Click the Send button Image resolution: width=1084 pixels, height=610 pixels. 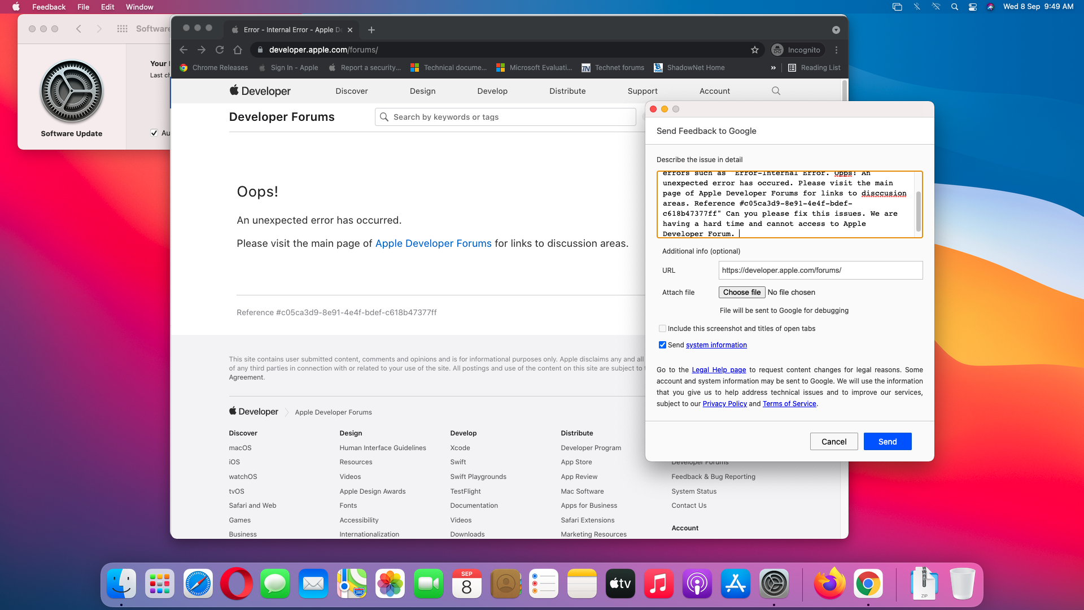pyautogui.click(x=887, y=442)
